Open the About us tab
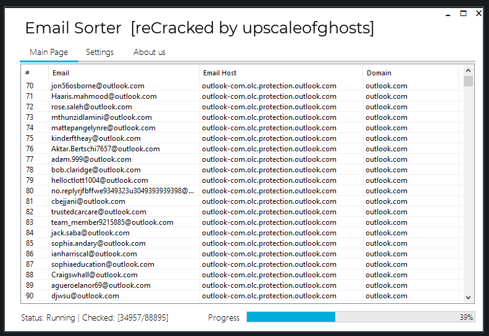The image size is (489, 336). 149,52
